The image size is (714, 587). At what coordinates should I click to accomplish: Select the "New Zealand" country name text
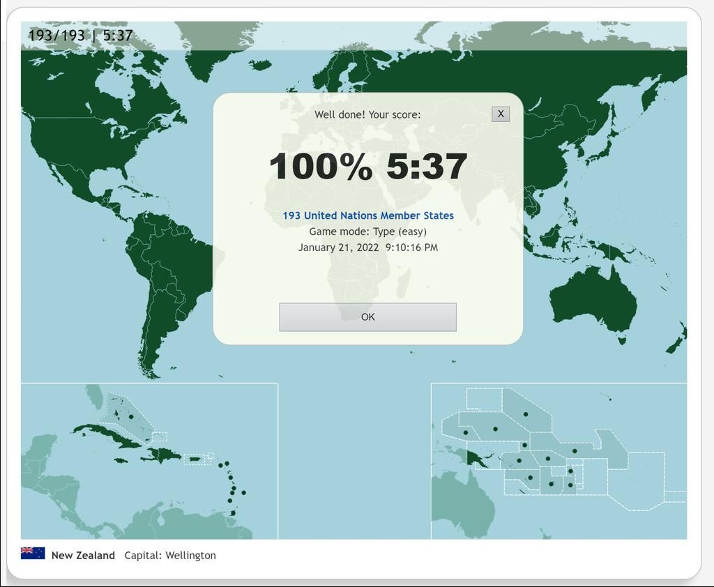[83, 555]
